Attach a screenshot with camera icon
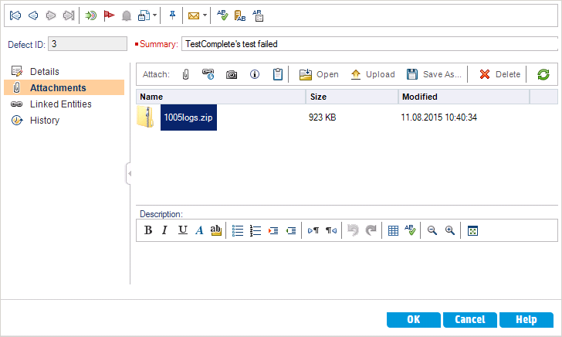Viewport: 562px width, 337px height. click(231, 74)
